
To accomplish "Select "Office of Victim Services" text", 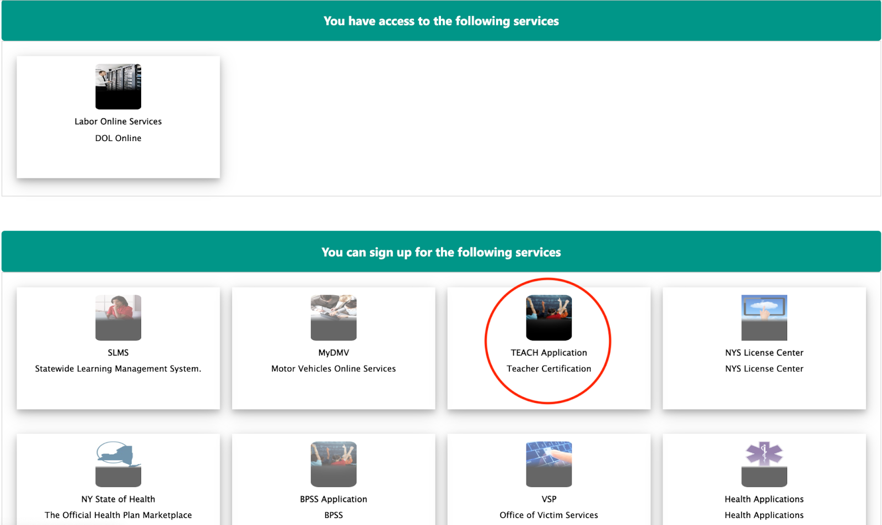I will pyautogui.click(x=549, y=515).
